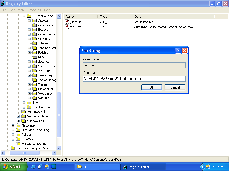Viewport: 229px width, 171px height.
Task: Confirm the string edit with OK
Action: (152, 87)
